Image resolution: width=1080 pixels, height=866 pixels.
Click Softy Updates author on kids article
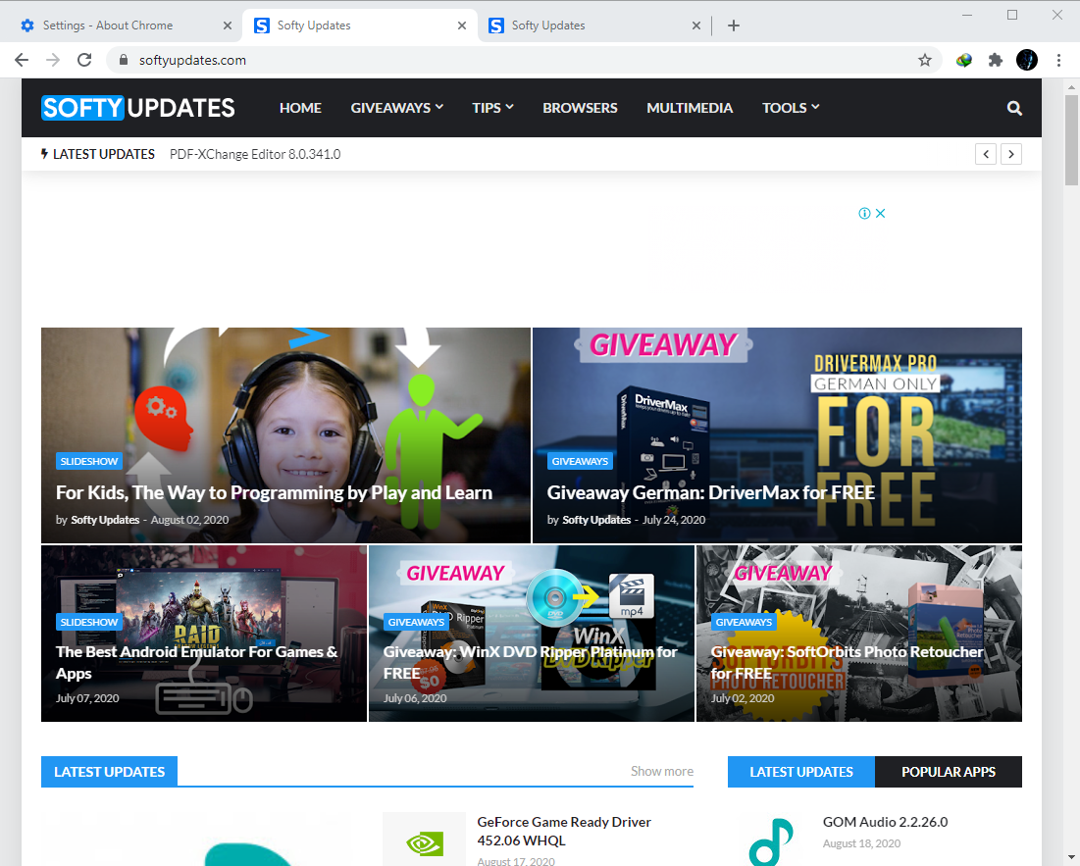pos(105,520)
